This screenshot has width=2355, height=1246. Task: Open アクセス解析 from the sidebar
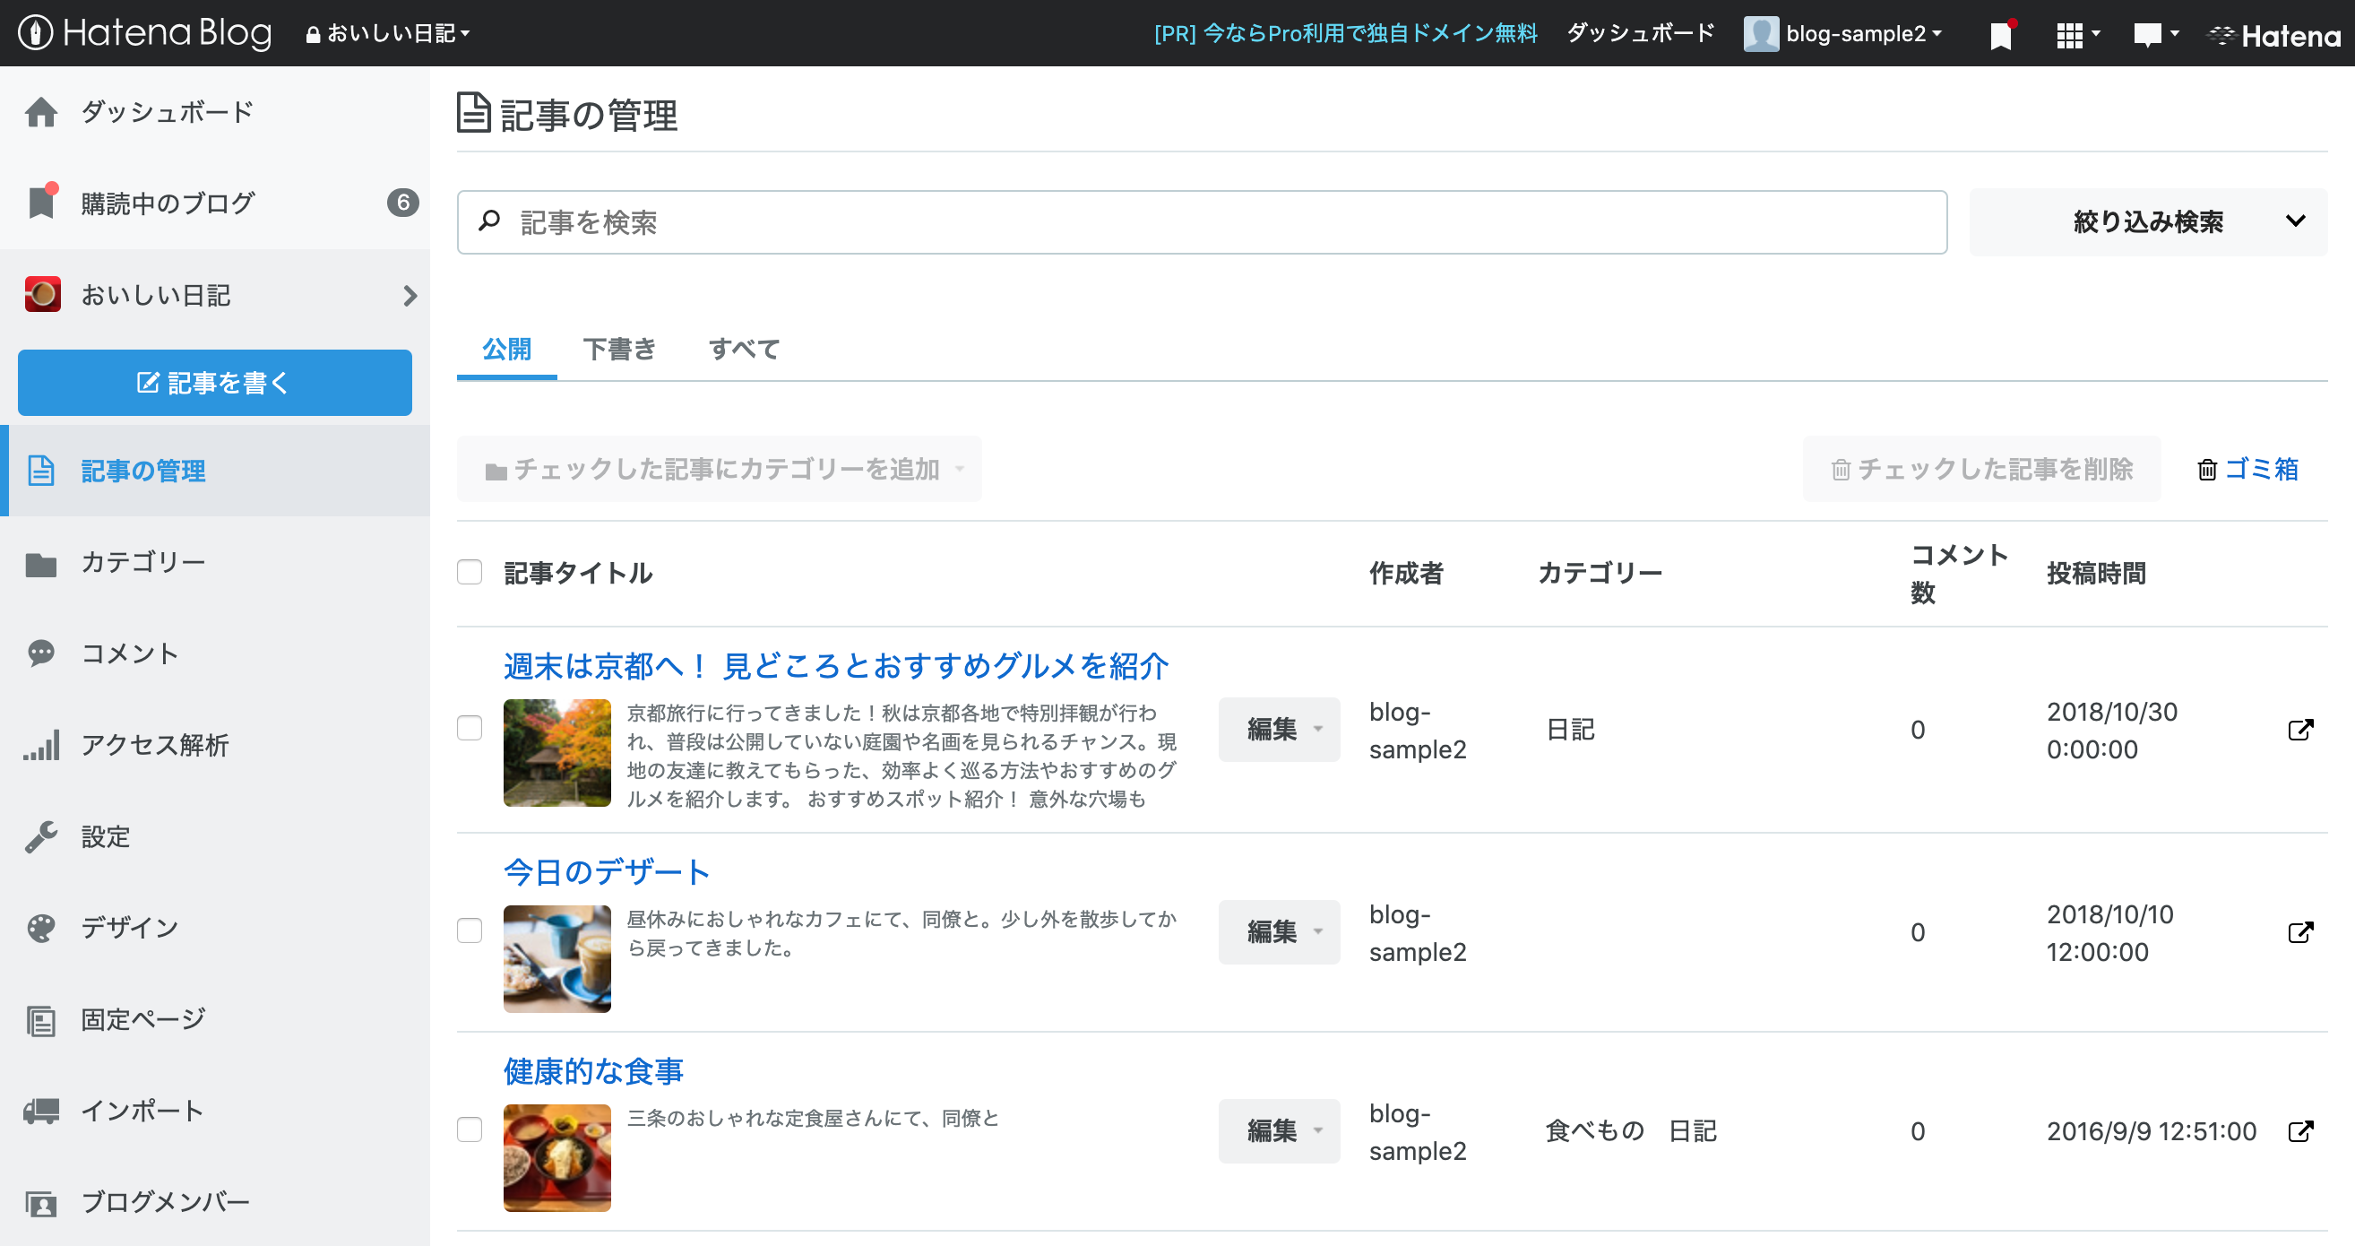click(153, 745)
